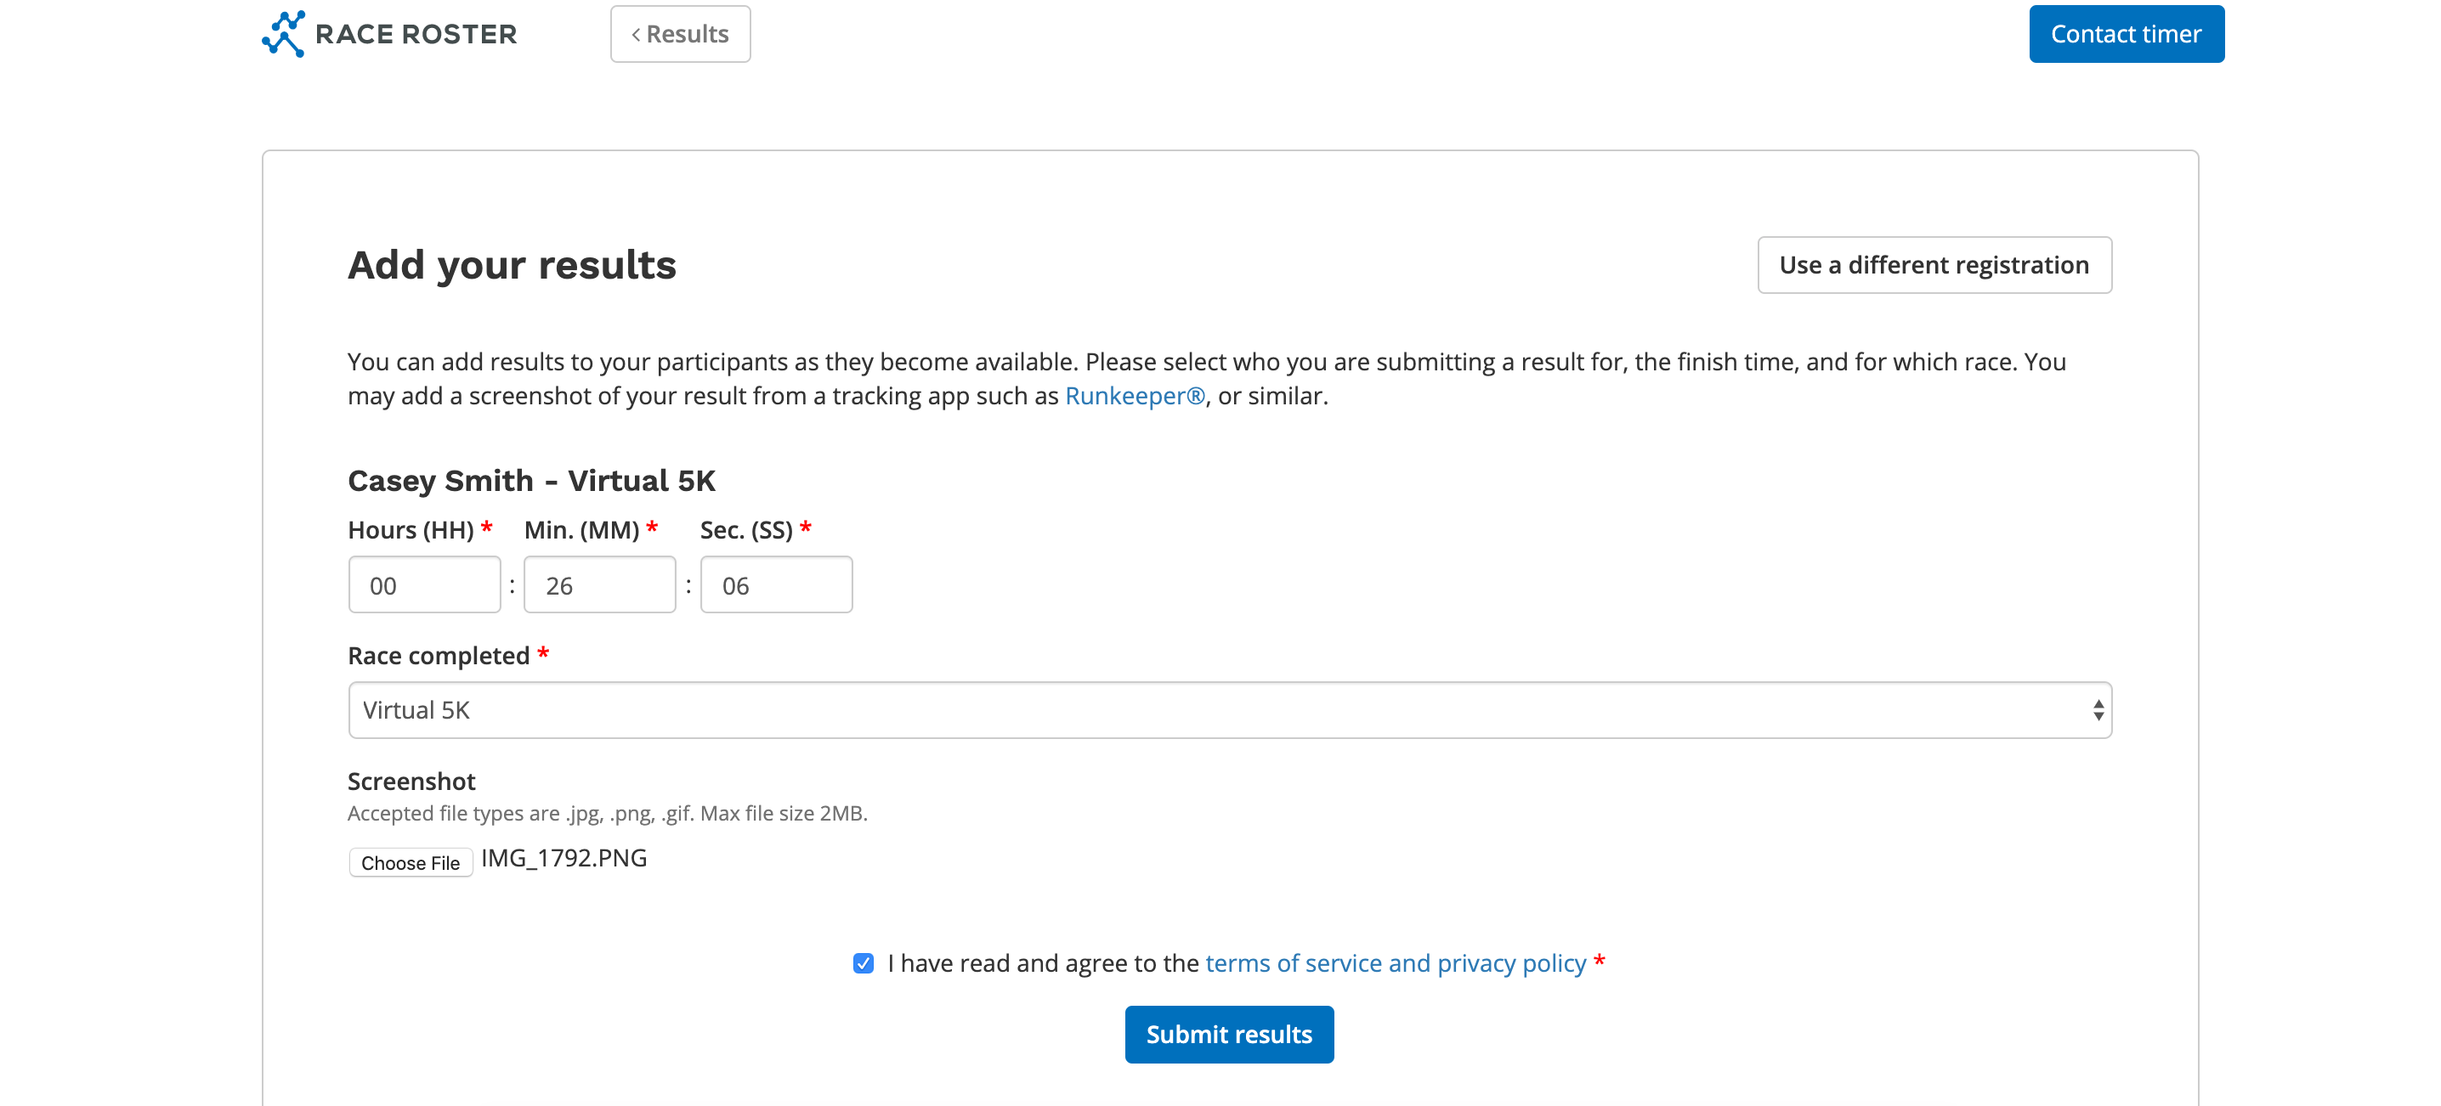2441x1106 pixels.
Task: Click the IMG_1792.PNG file name
Action: tap(564, 858)
